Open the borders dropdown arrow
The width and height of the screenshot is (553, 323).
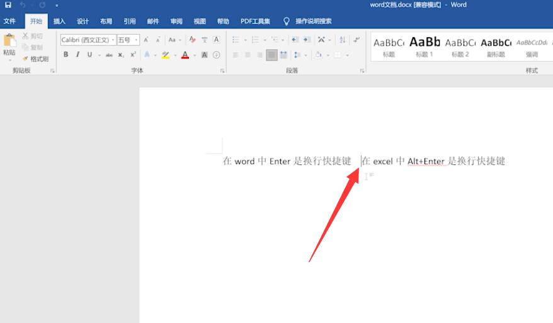(348, 55)
